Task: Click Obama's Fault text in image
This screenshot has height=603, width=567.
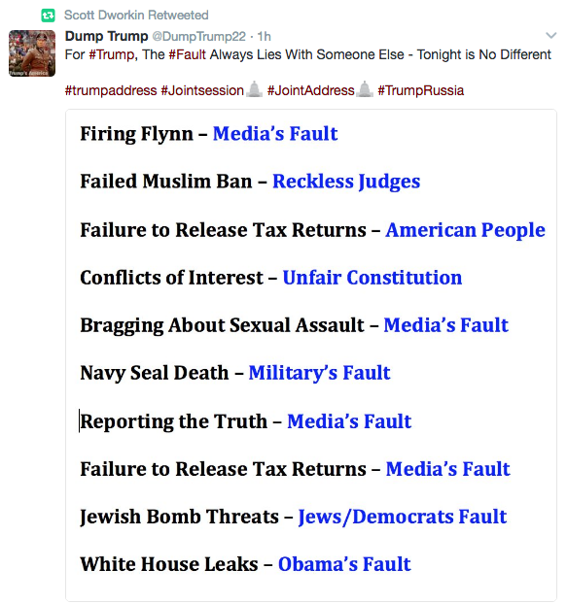Action: click(x=344, y=564)
